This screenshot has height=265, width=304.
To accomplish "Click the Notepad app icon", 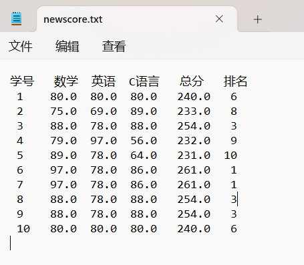I will tap(17, 19).
